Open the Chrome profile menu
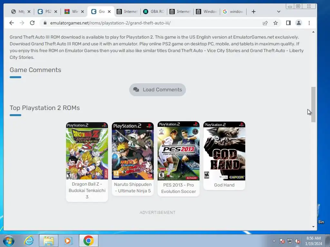Viewport: 330px width, 247px height. pos(299,23)
